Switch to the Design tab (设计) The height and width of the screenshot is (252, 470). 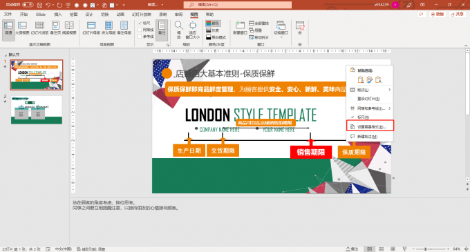[89, 14]
